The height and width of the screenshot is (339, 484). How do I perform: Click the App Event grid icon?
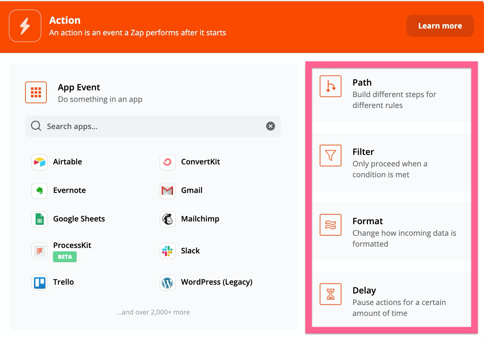[x=36, y=92]
